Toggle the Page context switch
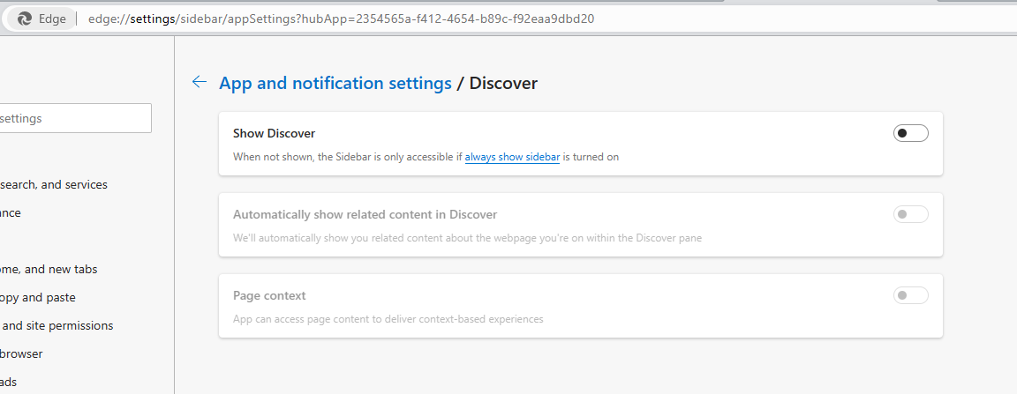 (910, 295)
